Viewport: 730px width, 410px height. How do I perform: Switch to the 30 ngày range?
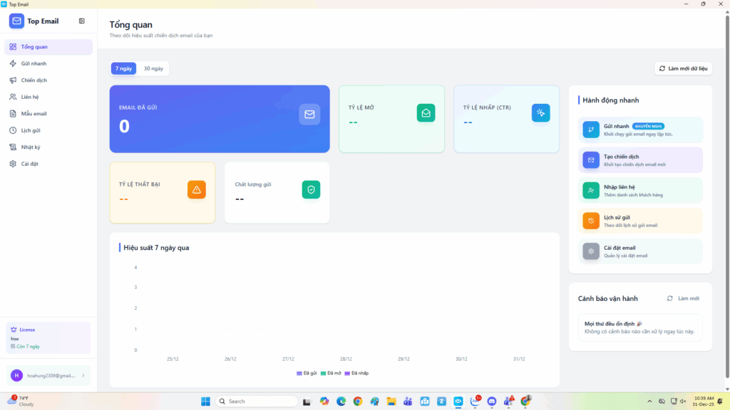pos(153,68)
